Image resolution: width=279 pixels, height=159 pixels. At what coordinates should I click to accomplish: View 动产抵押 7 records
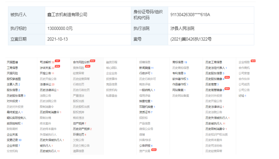[x=80, y=124]
